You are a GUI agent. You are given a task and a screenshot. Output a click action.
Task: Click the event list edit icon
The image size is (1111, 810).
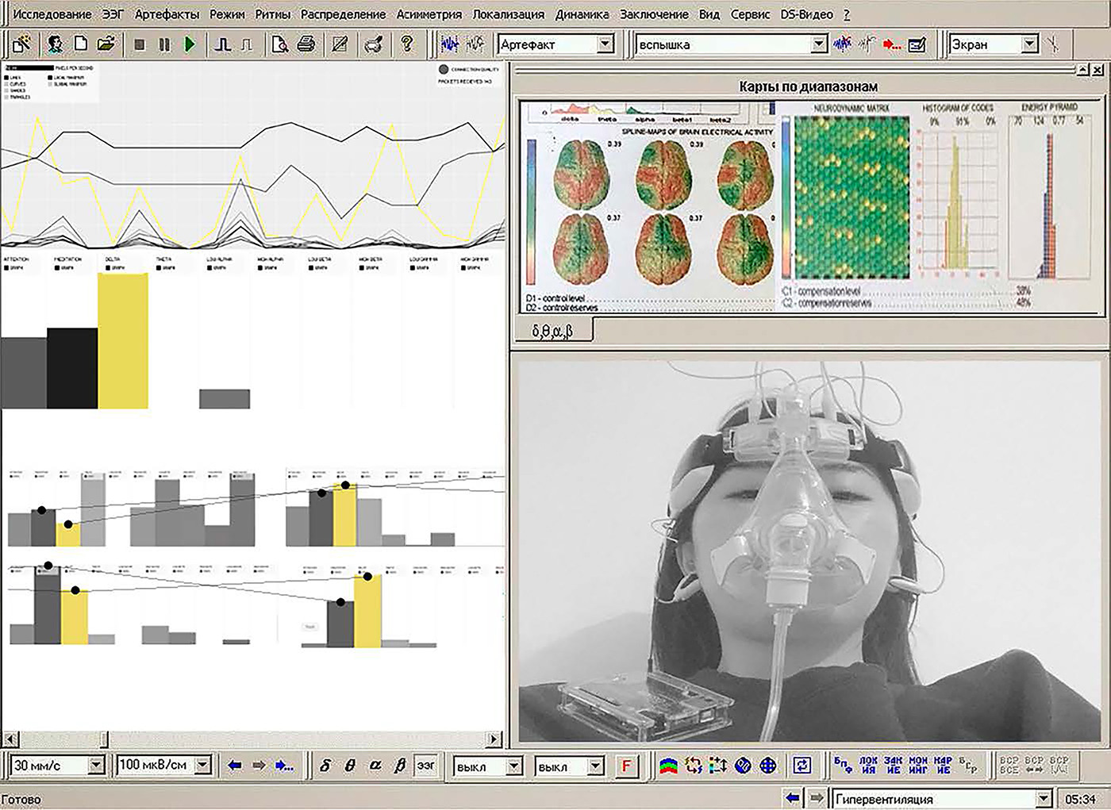(x=917, y=44)
